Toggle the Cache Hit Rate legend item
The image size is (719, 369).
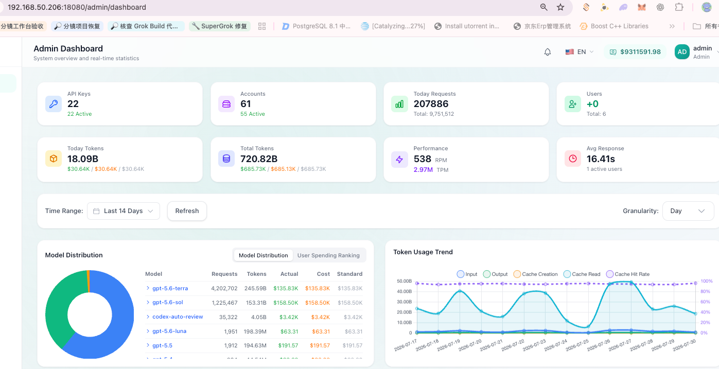628,274
